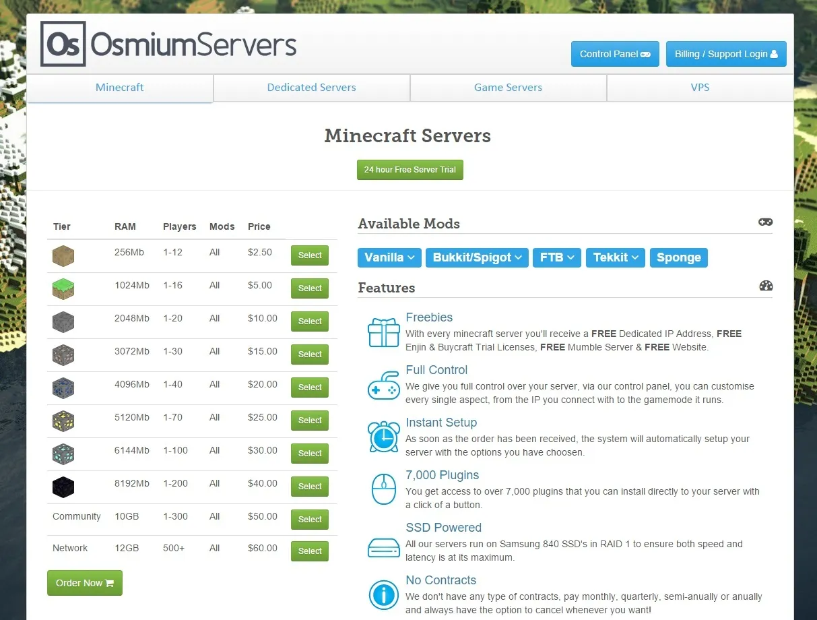Click the 1-300 players cell

(176, 516)
